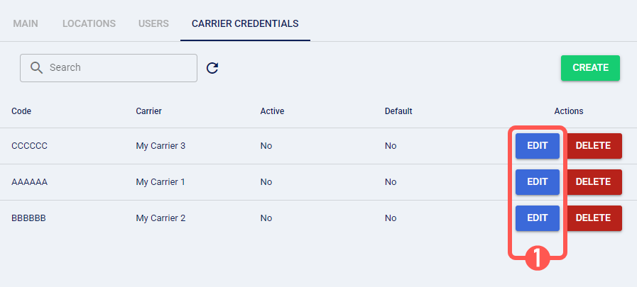Select the My Carrier 3 row text
This screenshot has height=287, width=637.
160,146
